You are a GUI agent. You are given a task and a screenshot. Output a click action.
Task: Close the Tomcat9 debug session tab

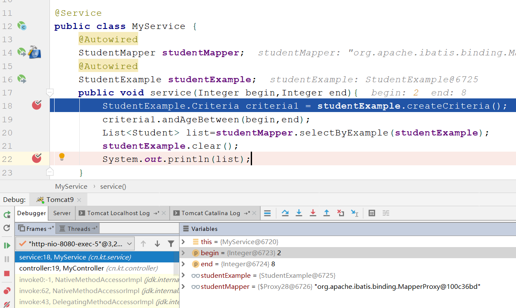pyautogui.click(x=79, y=200)
